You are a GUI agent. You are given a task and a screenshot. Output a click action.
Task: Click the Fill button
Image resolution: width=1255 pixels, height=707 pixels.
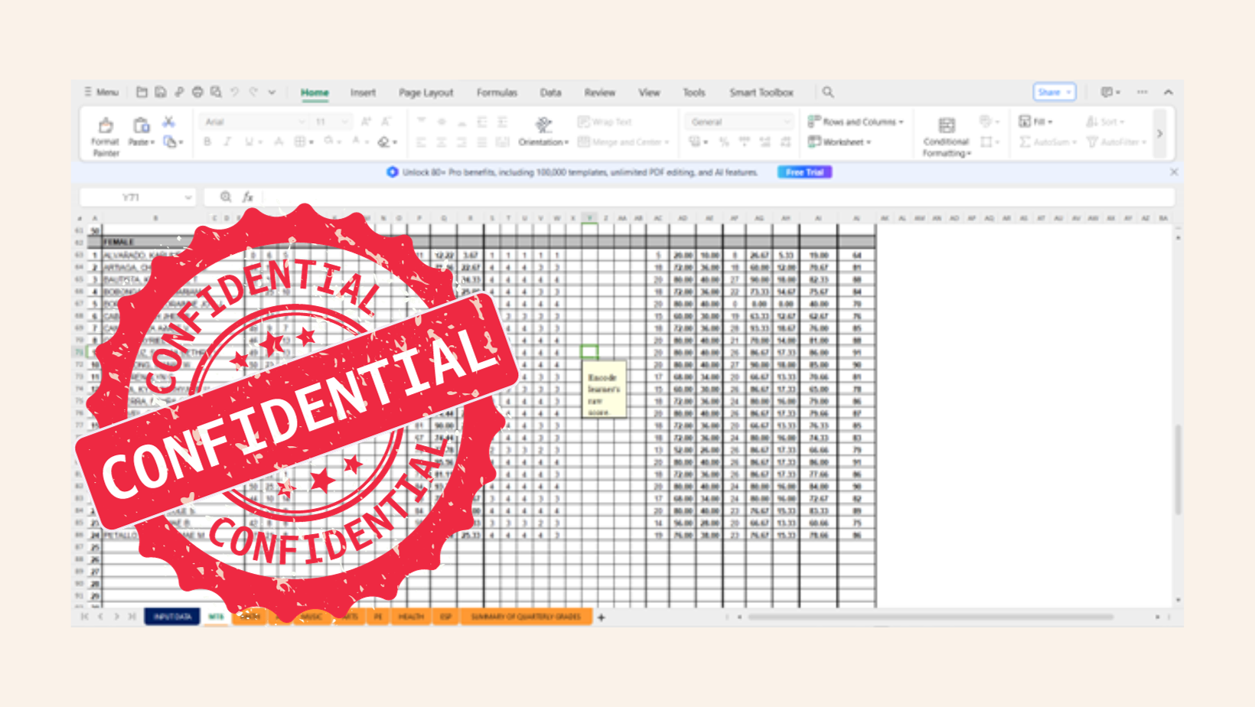point(1035,122)
